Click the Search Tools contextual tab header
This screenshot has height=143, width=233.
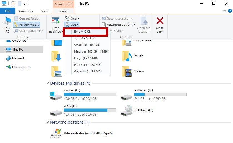(64, 4)
